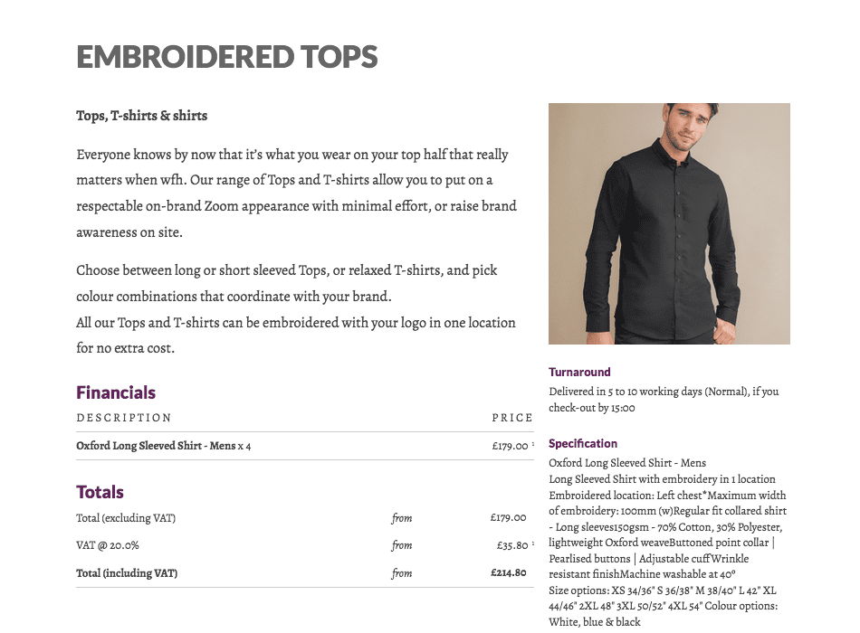860x633 pixels.
Task: Select the Total (including VAT) row label
Action: click(127, 573)
